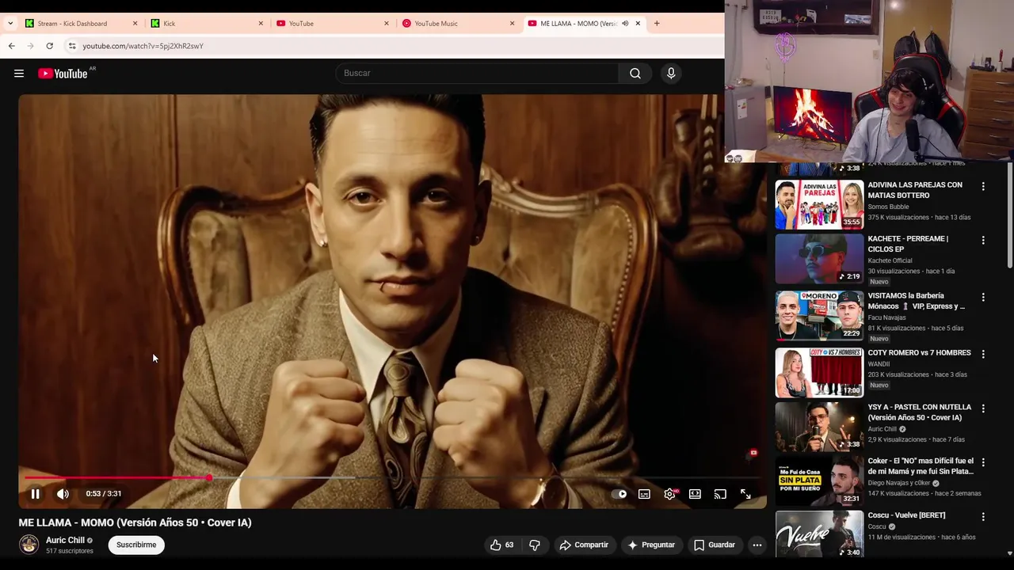This screenshot has height=570, width=1014.
Task: Open Coscu - Vuelve [BERET] video title
Action: [906, 515]
